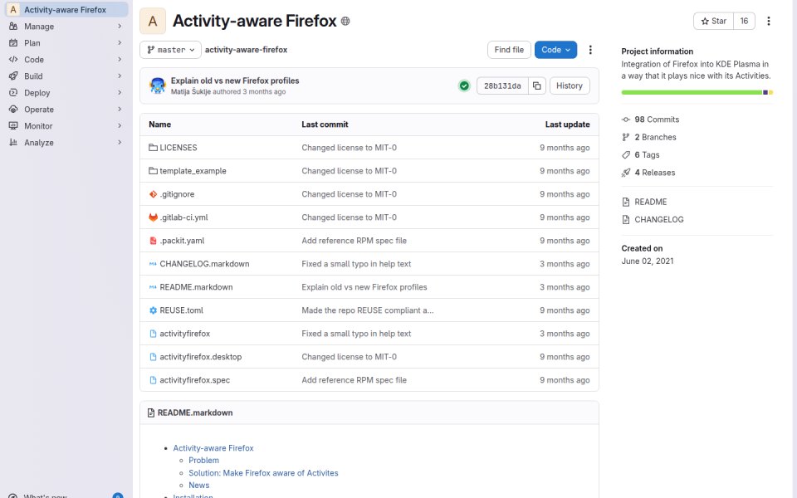Expand the Build menu chevron
This screenshot has height=498, width=797.
click(x=120, y=76)
